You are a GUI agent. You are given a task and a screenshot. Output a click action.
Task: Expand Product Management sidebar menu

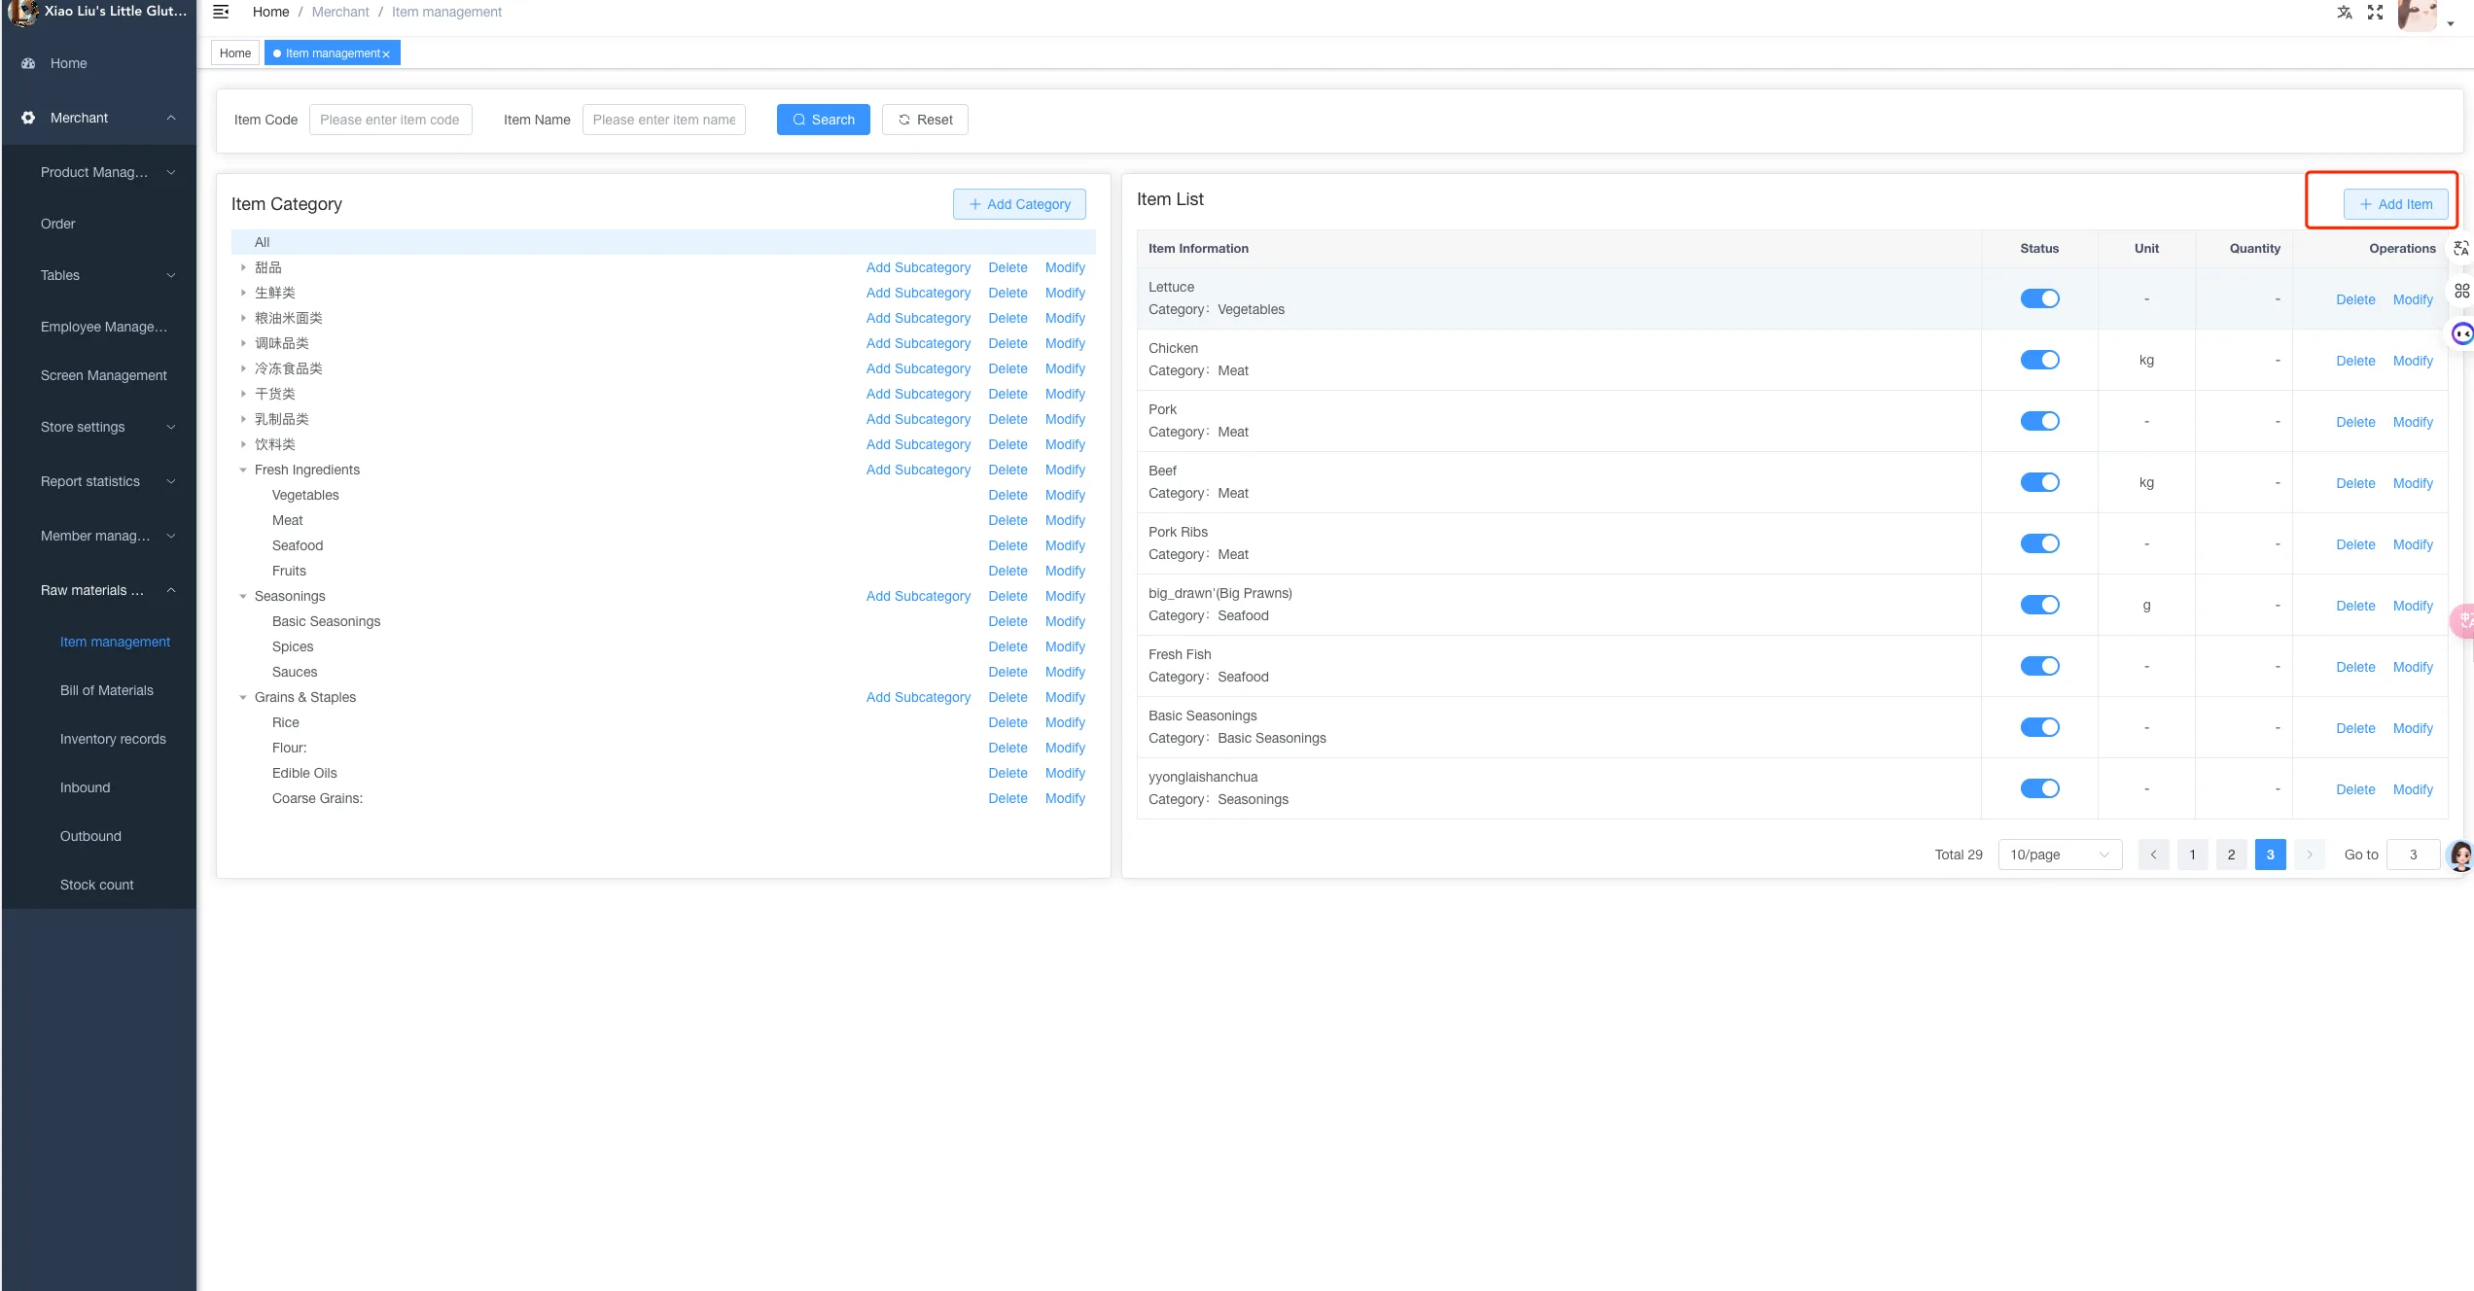point(99,172)
